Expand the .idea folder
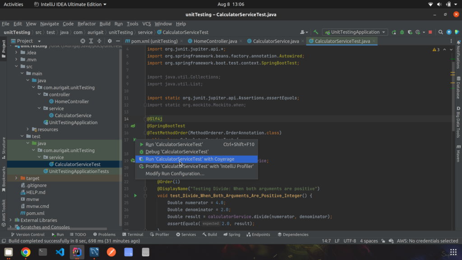The image size is (462, 260). click(x=16, y=52)
